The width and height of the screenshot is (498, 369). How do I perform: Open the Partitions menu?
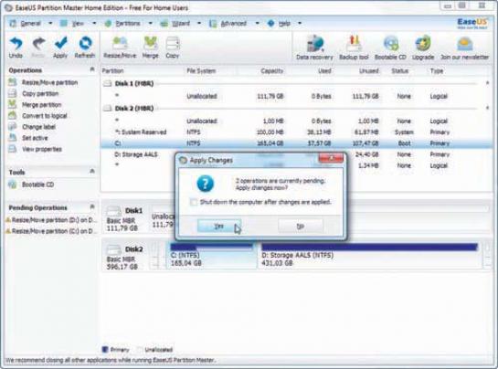point(128,24)
